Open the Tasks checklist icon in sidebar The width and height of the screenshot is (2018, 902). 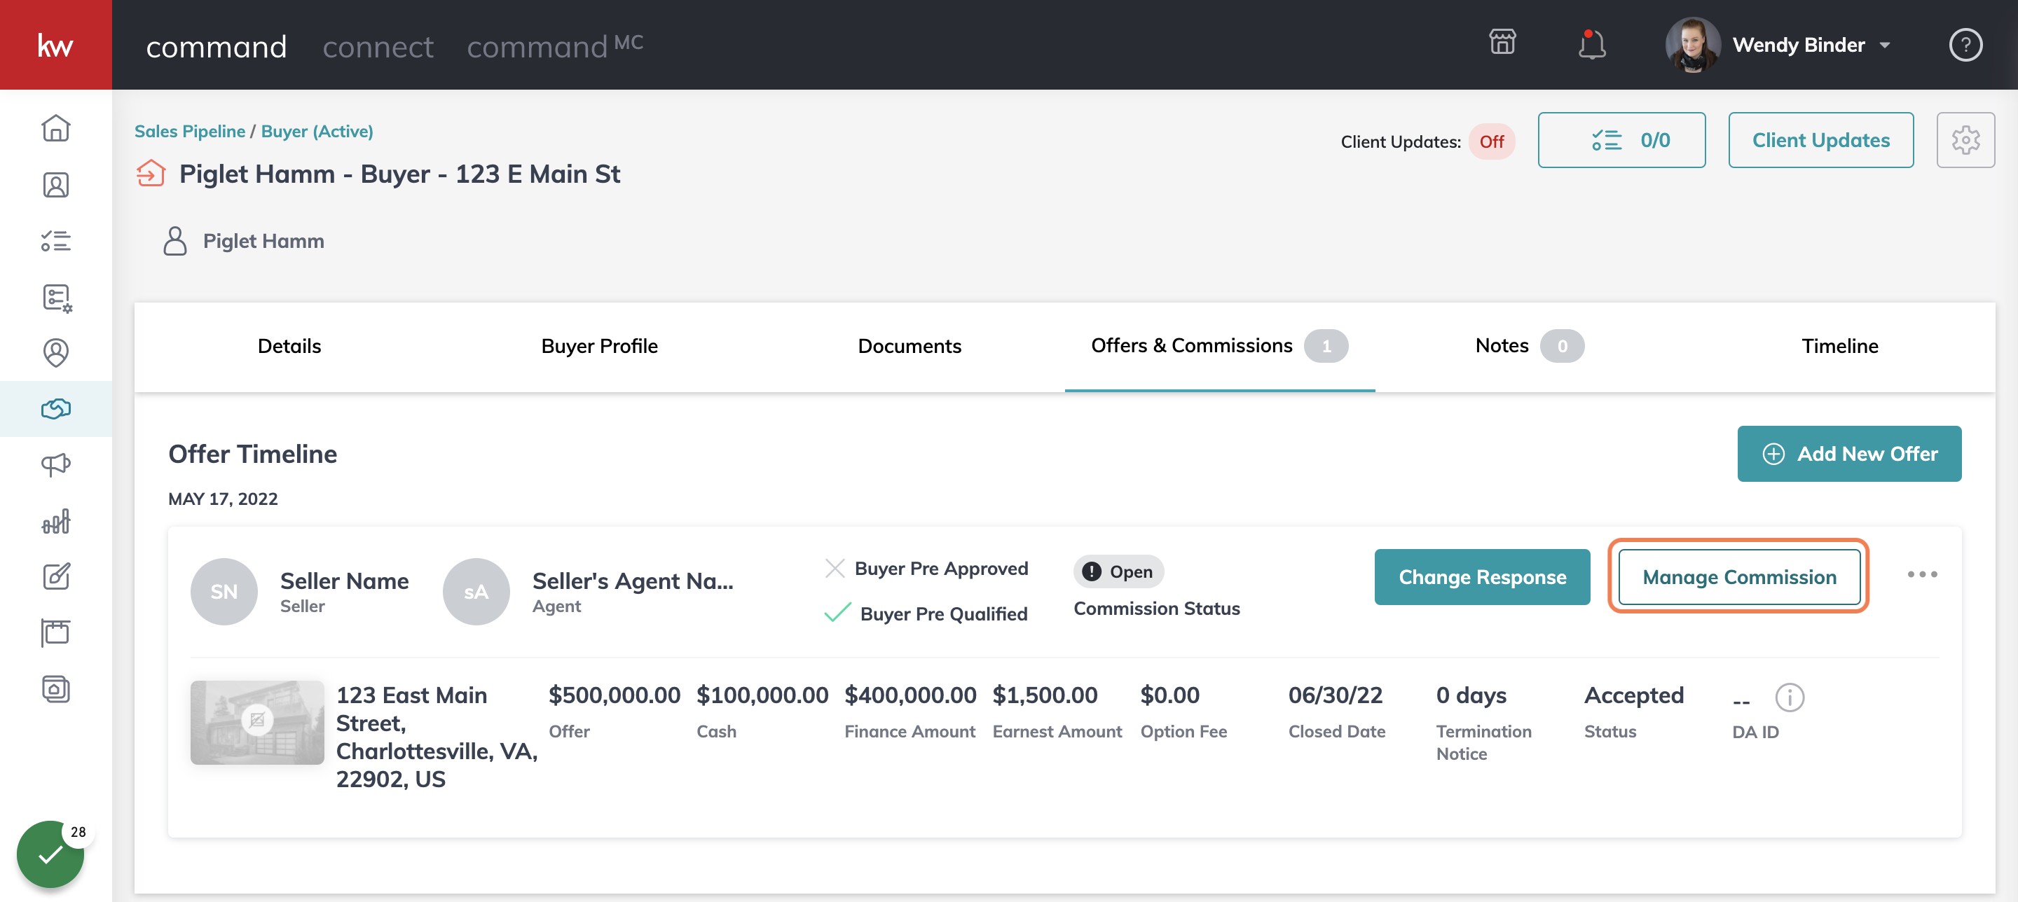(x=55, y=241)
